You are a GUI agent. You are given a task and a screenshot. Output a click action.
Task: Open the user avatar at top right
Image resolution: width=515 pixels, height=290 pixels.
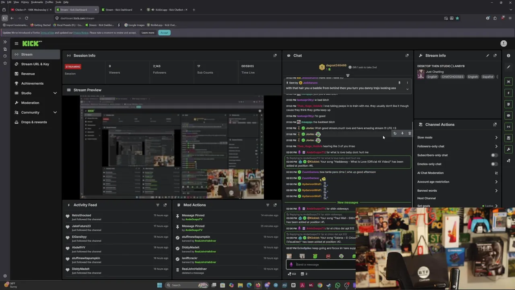[x=504, y=43]
